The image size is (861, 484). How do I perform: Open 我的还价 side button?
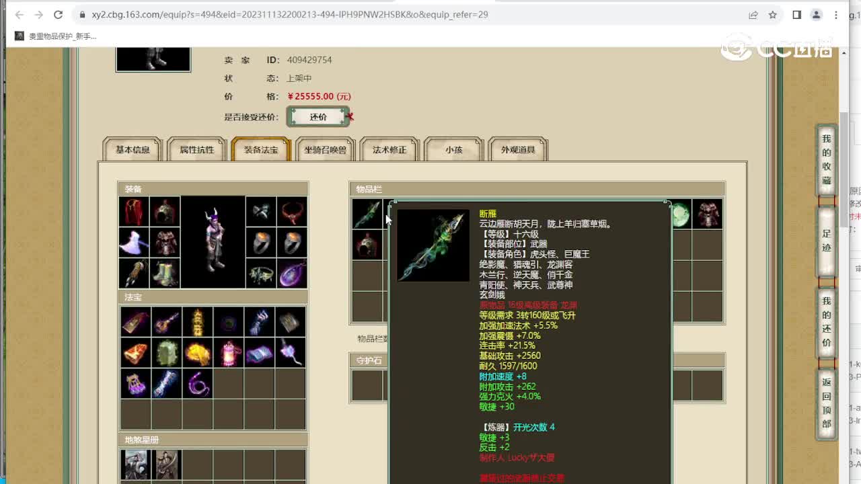(x=827, y=322)
